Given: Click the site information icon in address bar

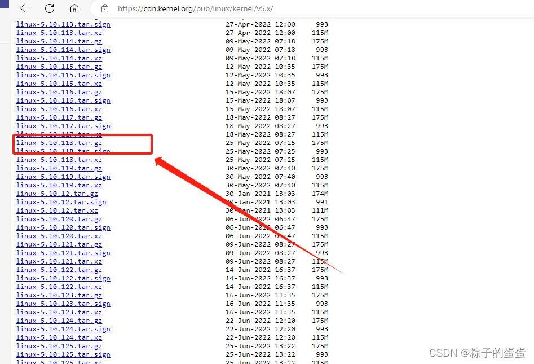Looking at the screenshot, I should click(104, 9).
